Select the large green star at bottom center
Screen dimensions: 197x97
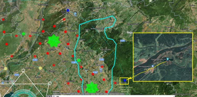(x=92, y=88)
